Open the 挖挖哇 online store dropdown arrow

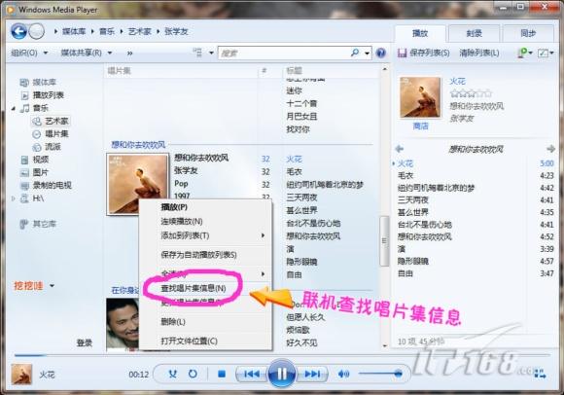coord(53,286)
